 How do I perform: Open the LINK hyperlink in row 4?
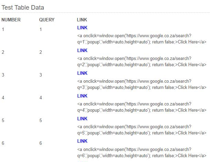pyautogui.click(x=82, y=96)
